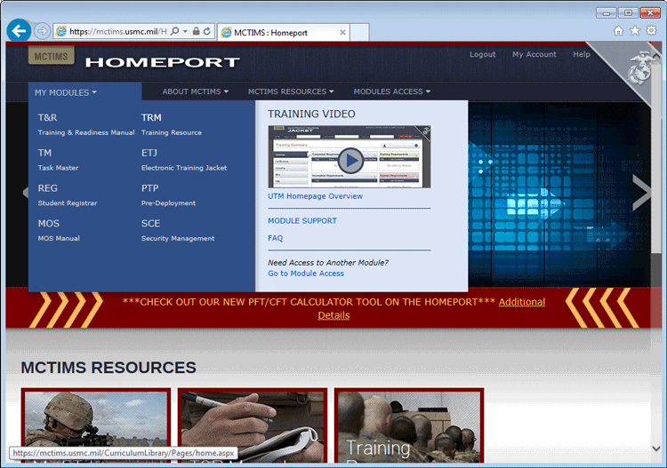Click the Help link in header
This screenshot has height=468, width=667.
coord(582,54)
